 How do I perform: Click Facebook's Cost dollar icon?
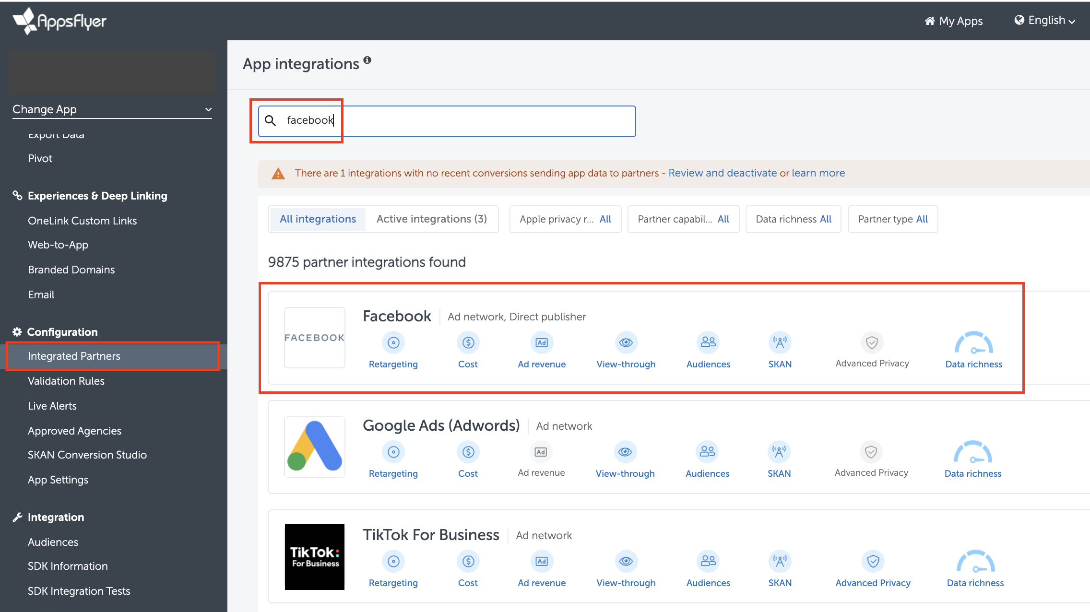click(468, 342)
